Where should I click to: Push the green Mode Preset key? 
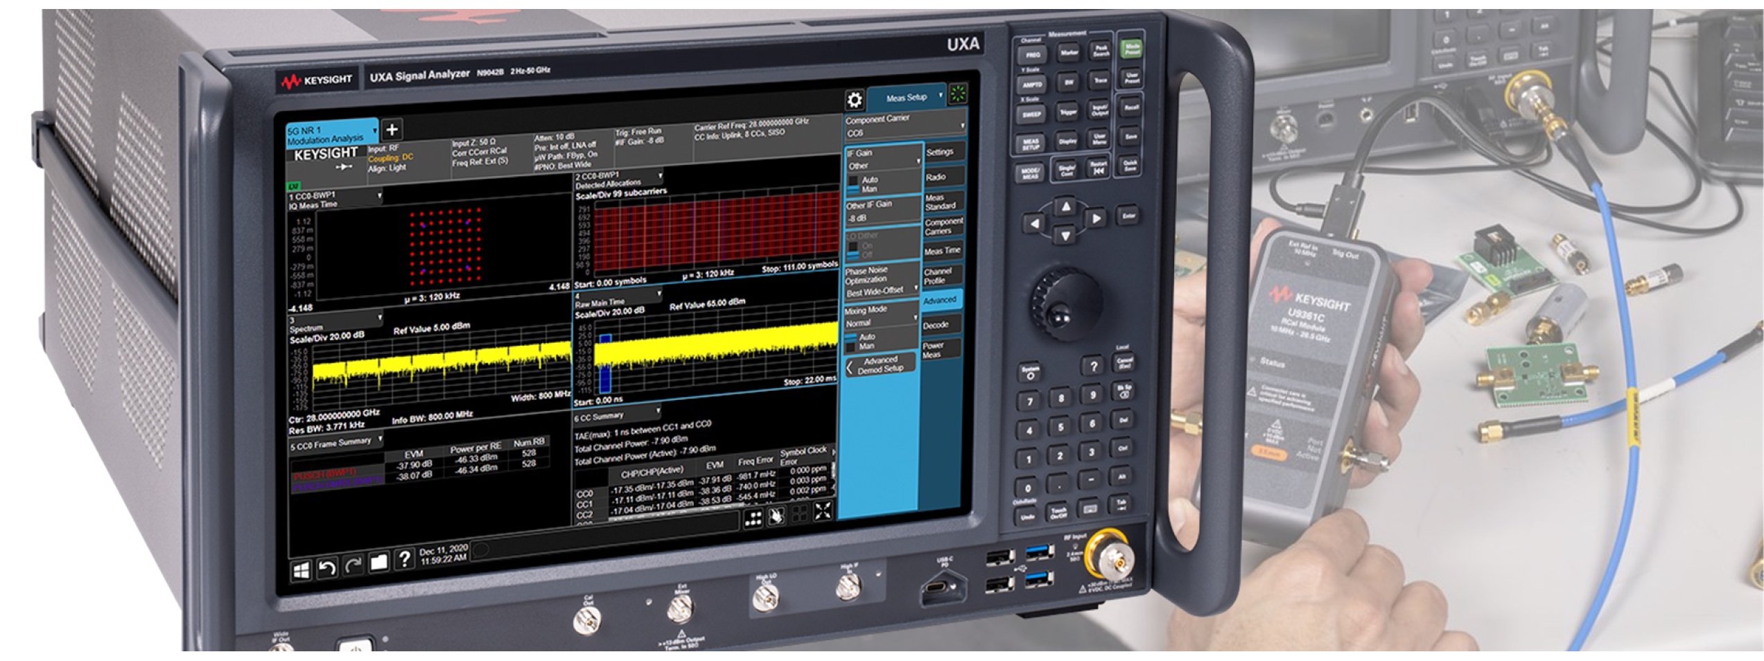tap(1131, 49)
